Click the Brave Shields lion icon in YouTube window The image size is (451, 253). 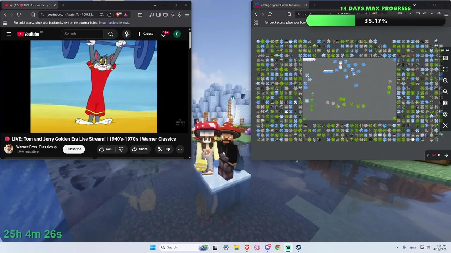[x=118, y=14]
